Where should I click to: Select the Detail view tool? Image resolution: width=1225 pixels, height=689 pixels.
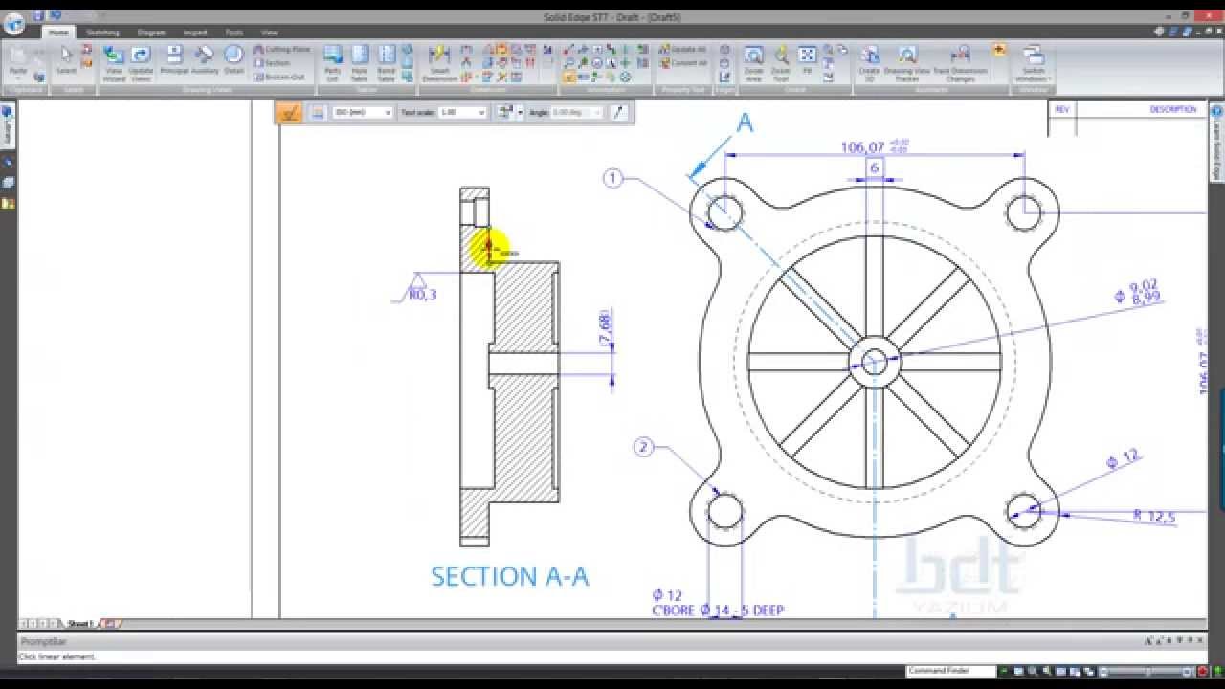coord(234,61)
